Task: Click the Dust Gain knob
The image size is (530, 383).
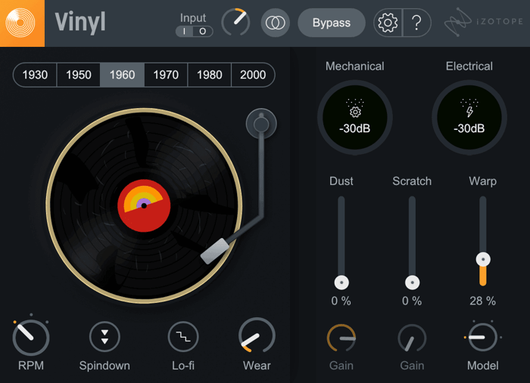Action: click(341, 338)
